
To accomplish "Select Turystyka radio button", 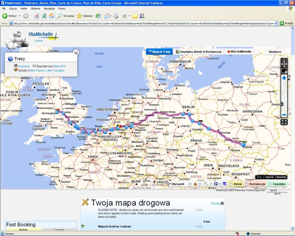I will (x=270, y=184).
